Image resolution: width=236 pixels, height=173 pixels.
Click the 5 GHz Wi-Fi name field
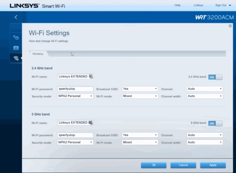(x=75, y=123)
